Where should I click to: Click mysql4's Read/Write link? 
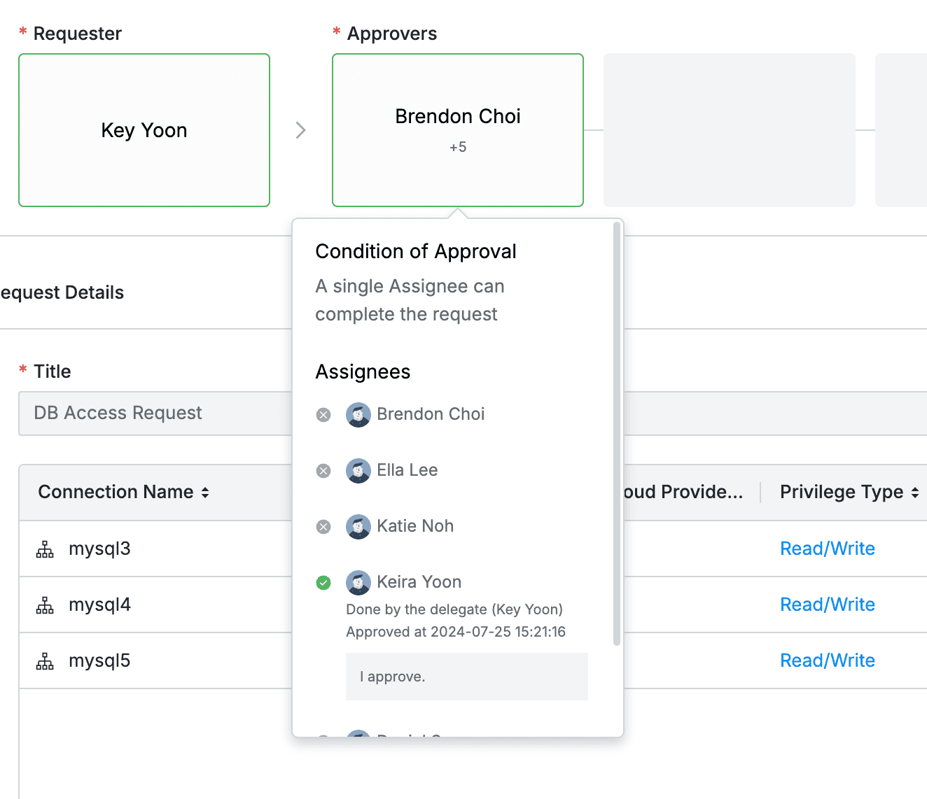tap(827, 604)
